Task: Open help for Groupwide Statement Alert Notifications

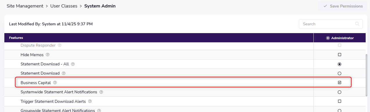Action: pos(99,110)
